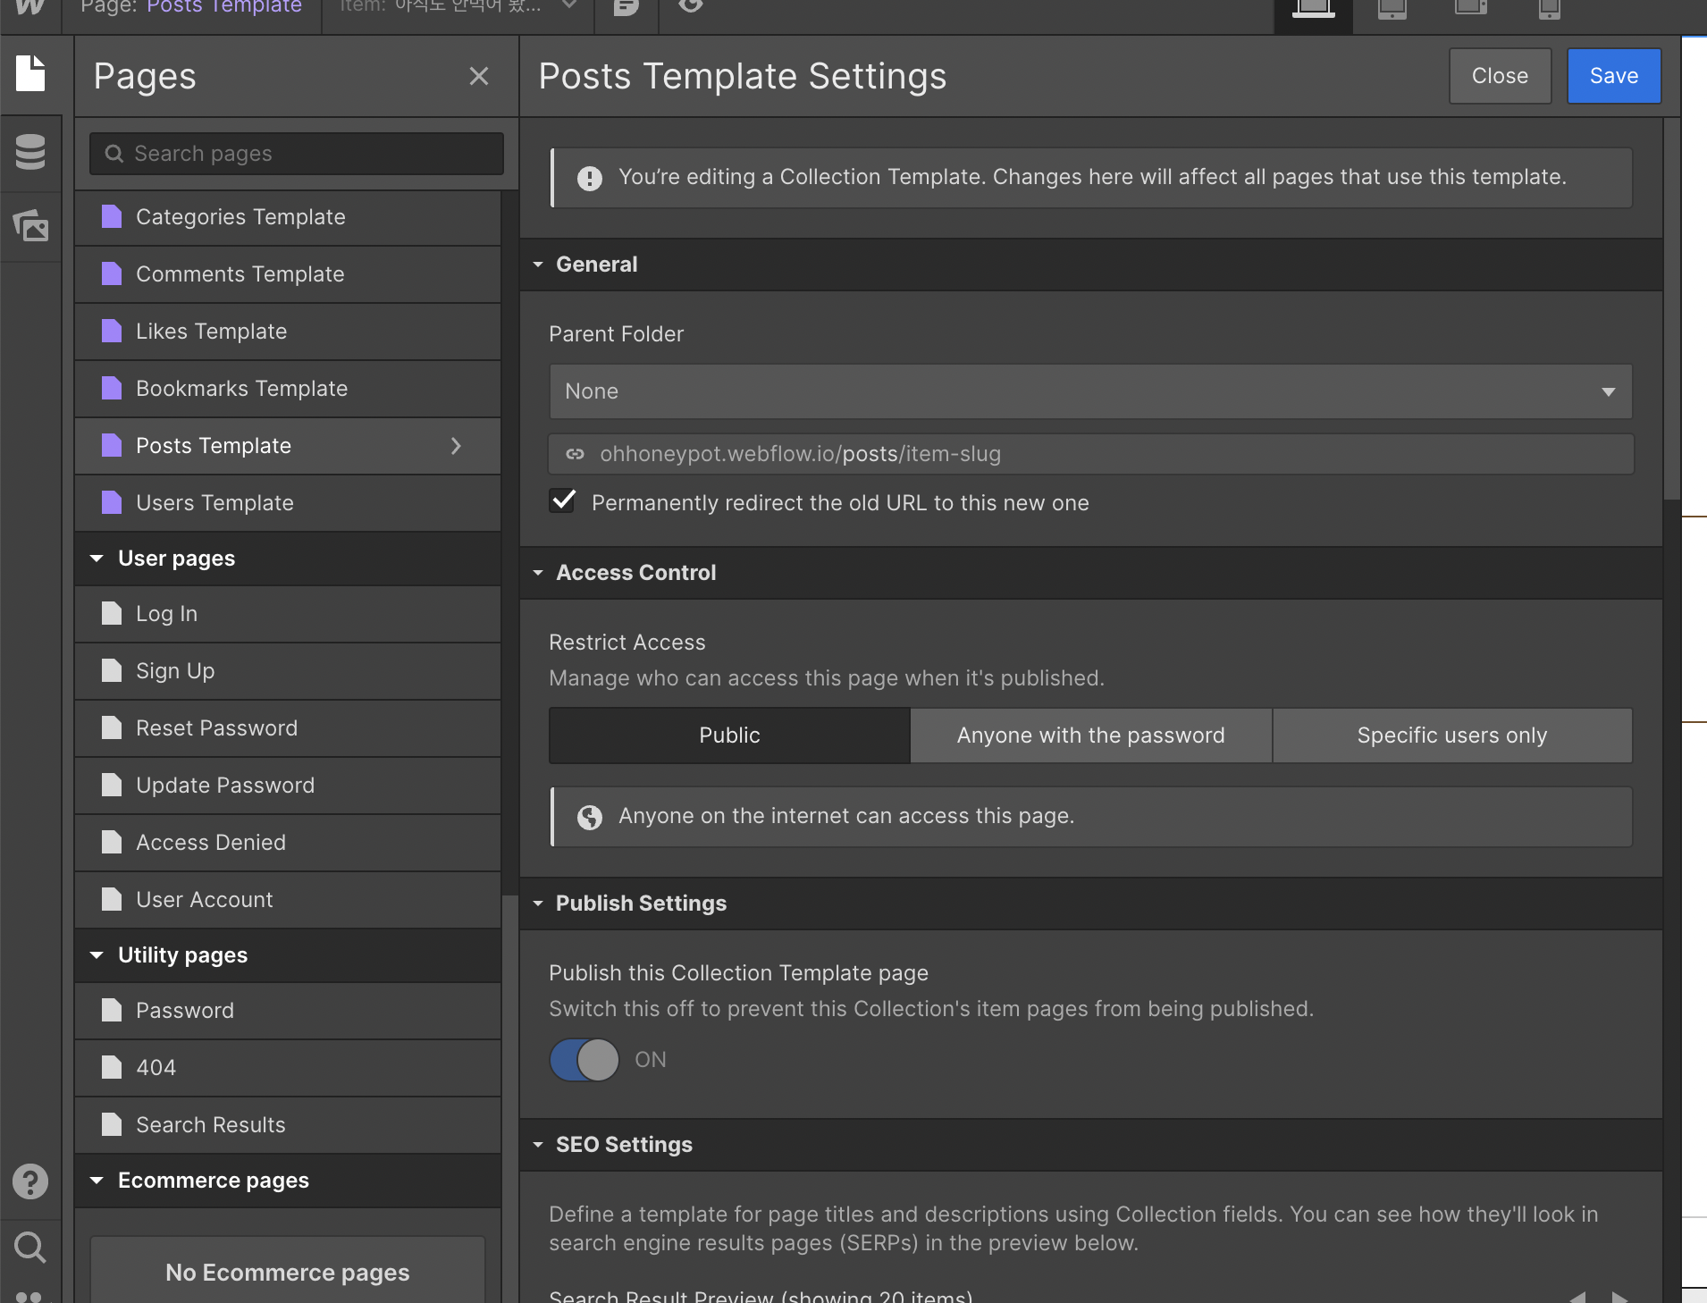
Task: Switch off Publish Collection Template toggle
Action: coord(584,1060)
